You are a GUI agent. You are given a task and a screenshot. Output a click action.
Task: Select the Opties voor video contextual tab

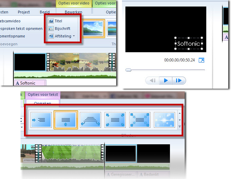(x=74, y=3)
